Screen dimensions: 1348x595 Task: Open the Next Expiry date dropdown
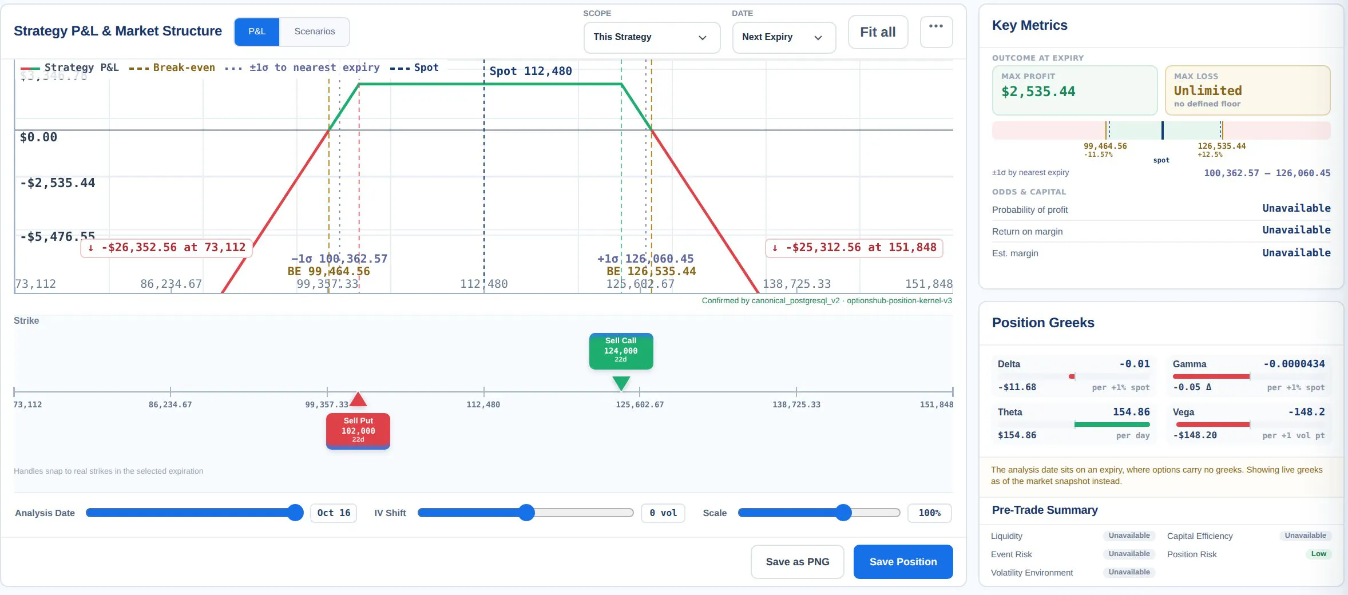point(784,37)
